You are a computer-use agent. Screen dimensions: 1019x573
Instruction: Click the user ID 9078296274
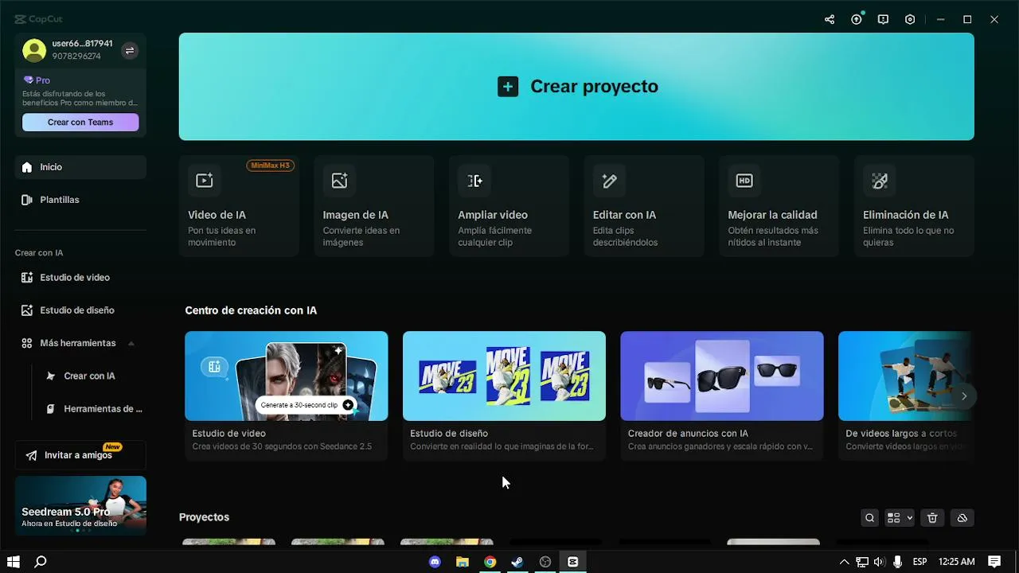pos(76,57)
